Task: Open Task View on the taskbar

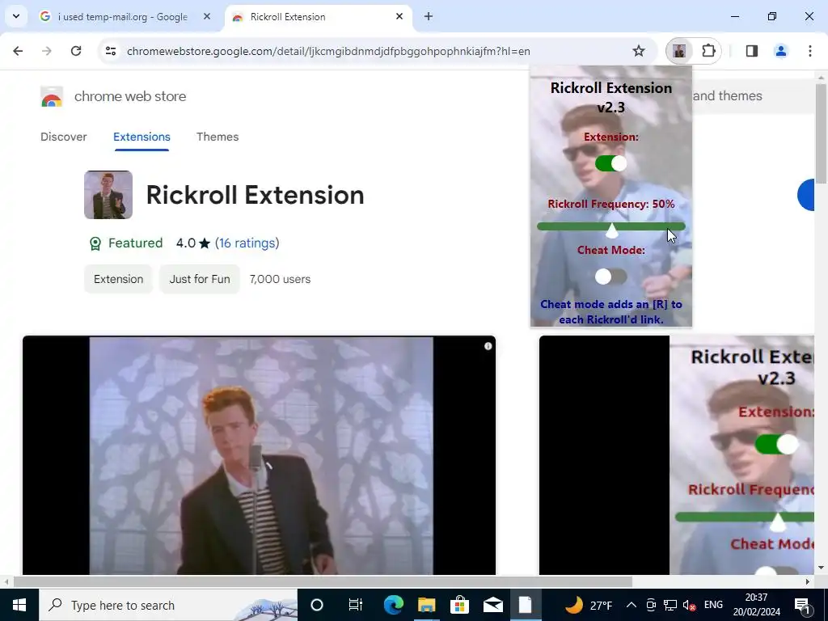Action: (356, 605)
